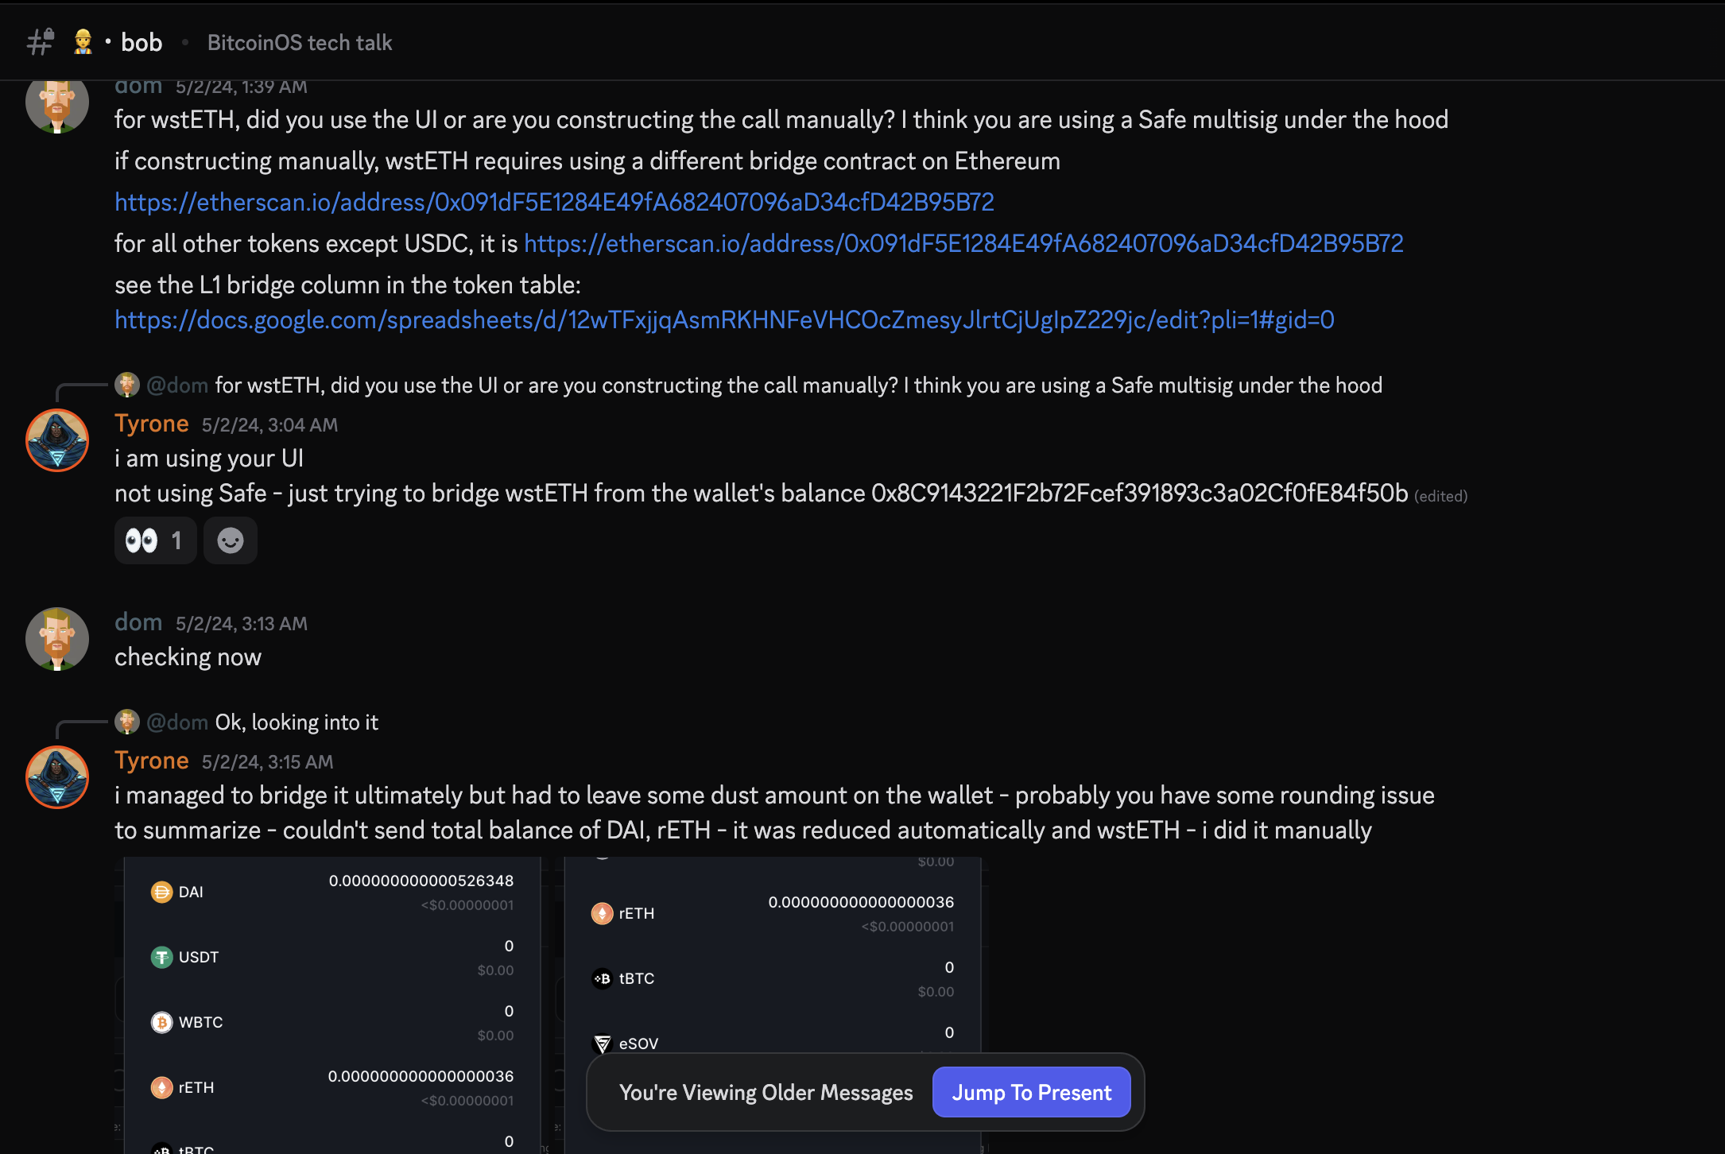Click the @dom mention in 'Ok, looking into it' reply
Viewport: 1725px width, 1154px height.
177,722
